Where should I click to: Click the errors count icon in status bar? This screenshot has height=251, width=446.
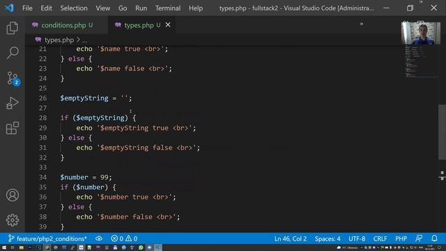pos(114,238)
